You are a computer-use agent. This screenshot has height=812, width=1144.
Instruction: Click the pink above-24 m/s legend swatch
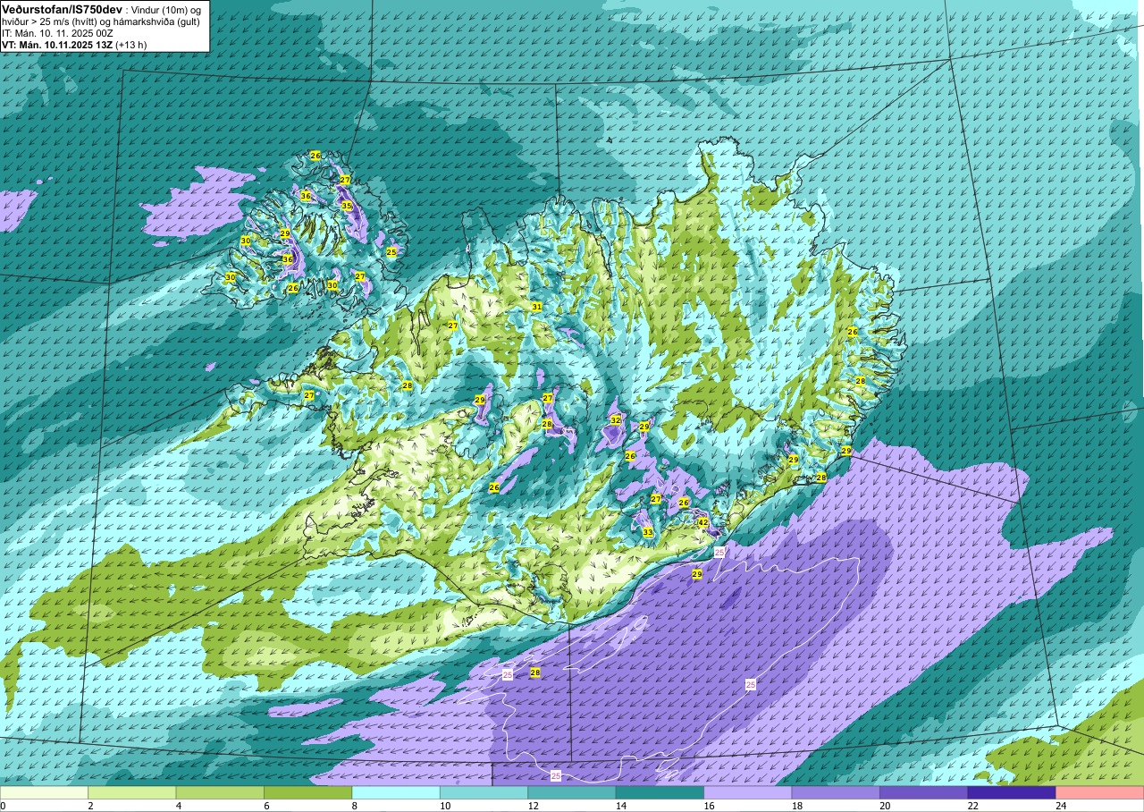coord(1100,792)
